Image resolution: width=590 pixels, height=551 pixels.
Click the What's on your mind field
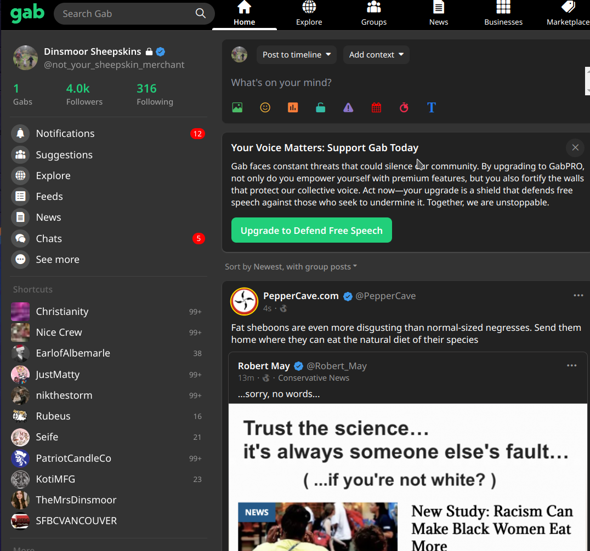click(406, 83)
